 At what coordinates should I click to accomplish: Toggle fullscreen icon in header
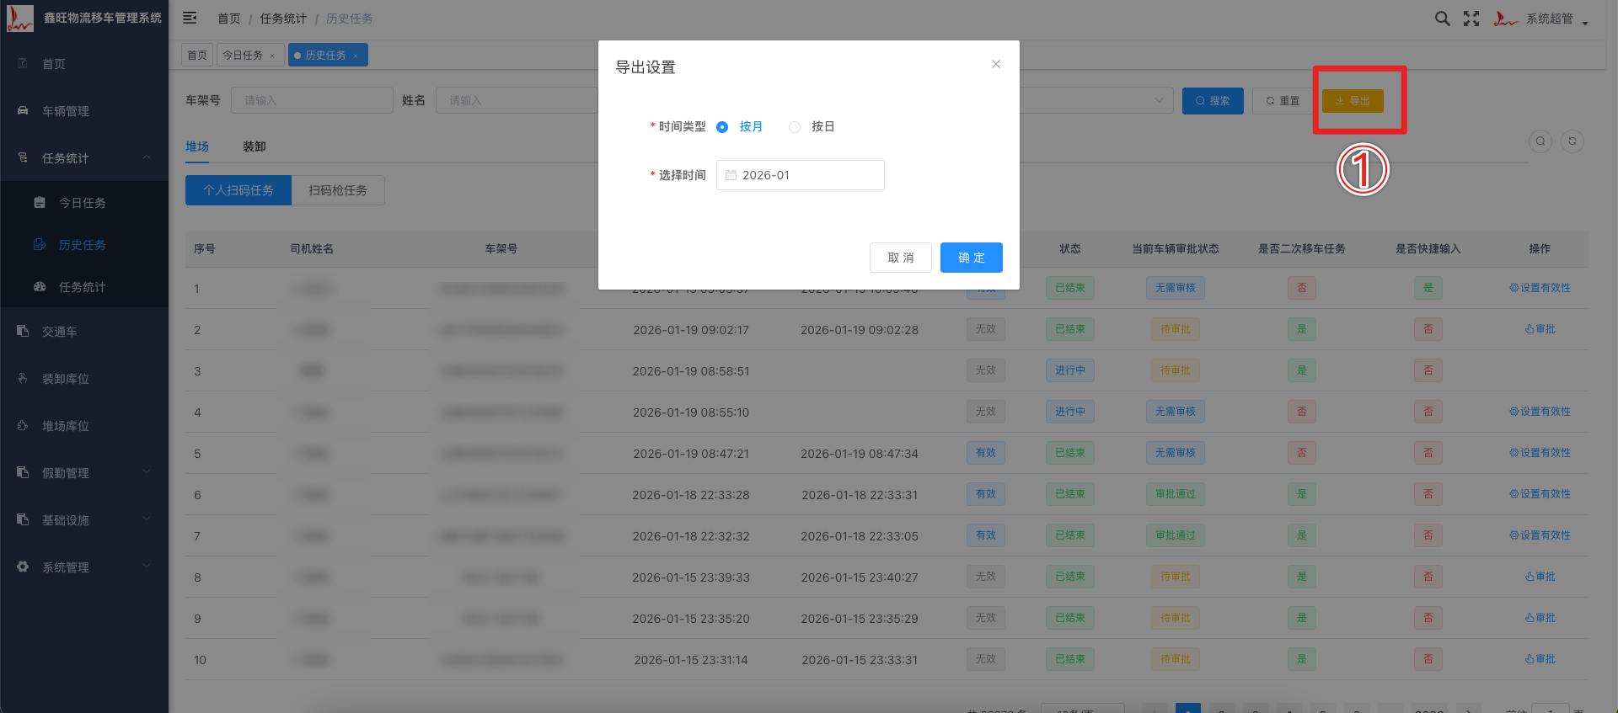(1471, 19)
